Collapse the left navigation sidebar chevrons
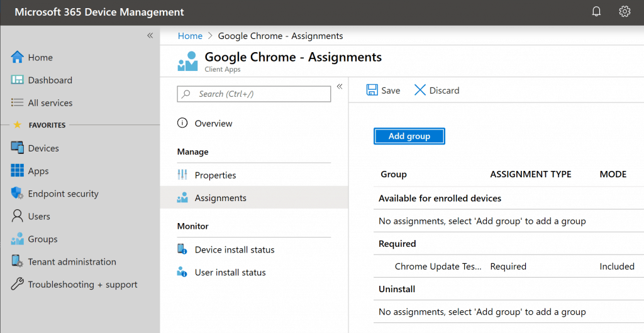This screenshot has width=644, height=333. [x=150, y=36]
